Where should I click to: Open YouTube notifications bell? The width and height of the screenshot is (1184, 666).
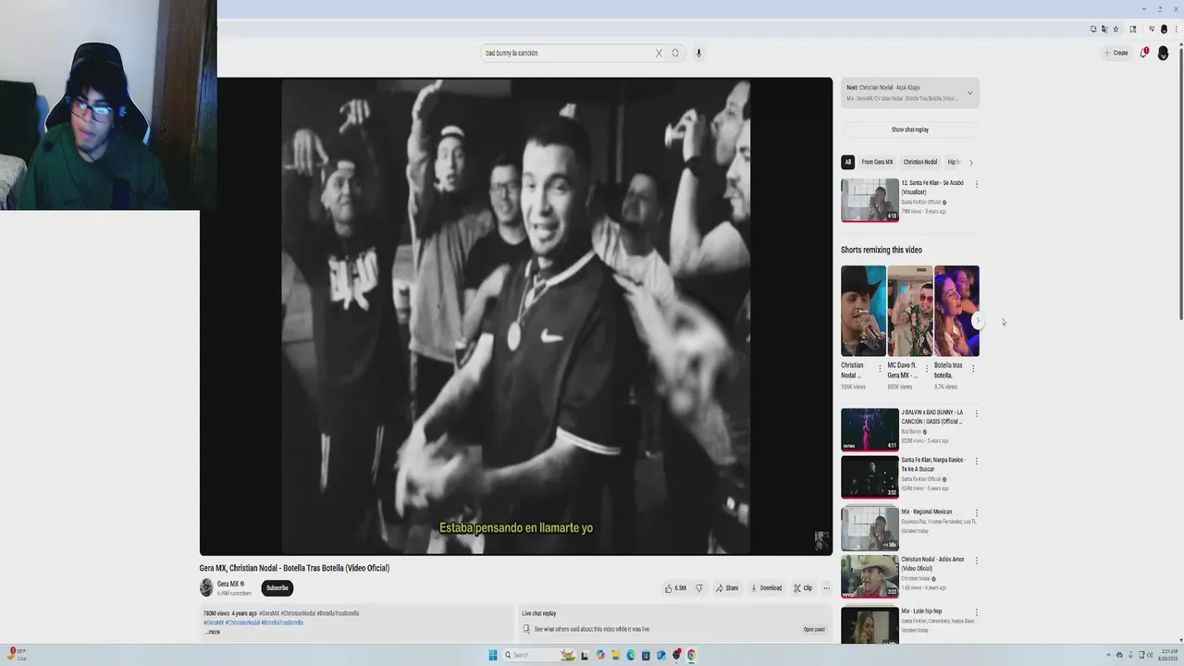click(1144, 53)
